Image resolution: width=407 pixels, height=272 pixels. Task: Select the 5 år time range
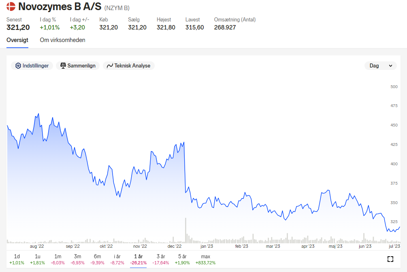182,259
